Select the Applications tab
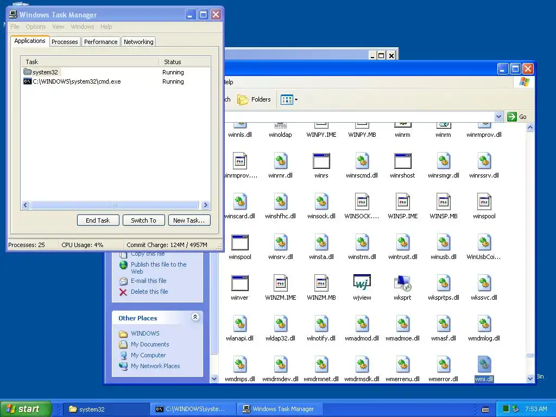This screenshot has width=556, height=417. [30, 41]
